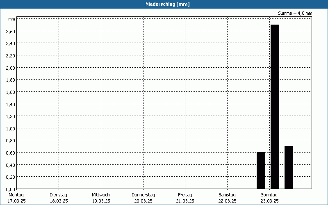Click the Freitag day label
This screenshot has height=205, width=328.
[x=185, y=195]
